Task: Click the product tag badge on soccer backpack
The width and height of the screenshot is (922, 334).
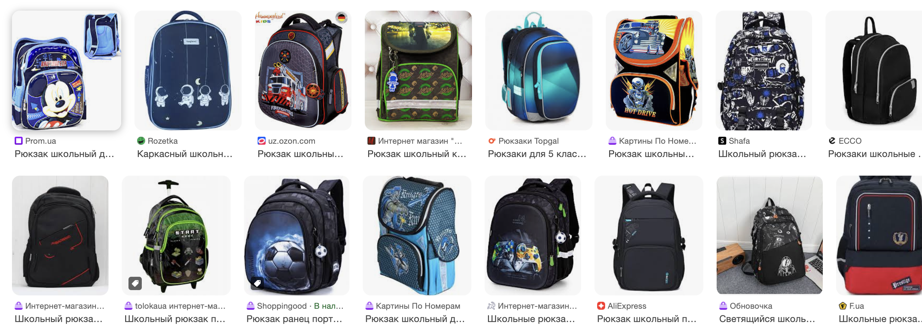Action: [x=257, y=283]
